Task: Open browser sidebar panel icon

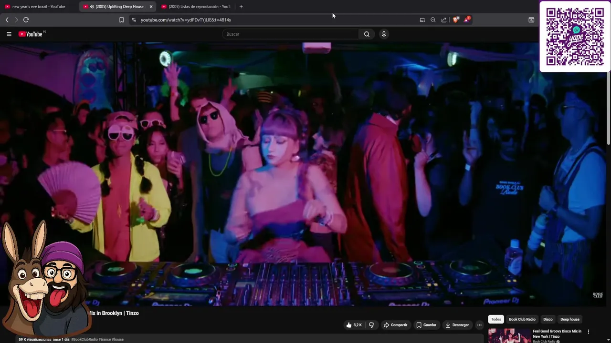Action: click(x=531, y=20)
